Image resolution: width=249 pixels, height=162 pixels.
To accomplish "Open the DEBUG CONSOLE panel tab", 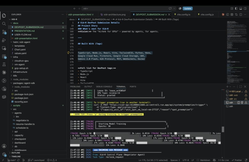I will click(104, 87).
